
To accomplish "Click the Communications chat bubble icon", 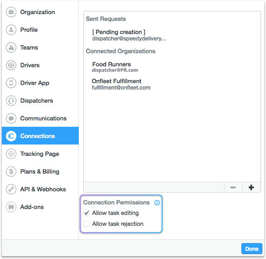I will pos(11,118).
